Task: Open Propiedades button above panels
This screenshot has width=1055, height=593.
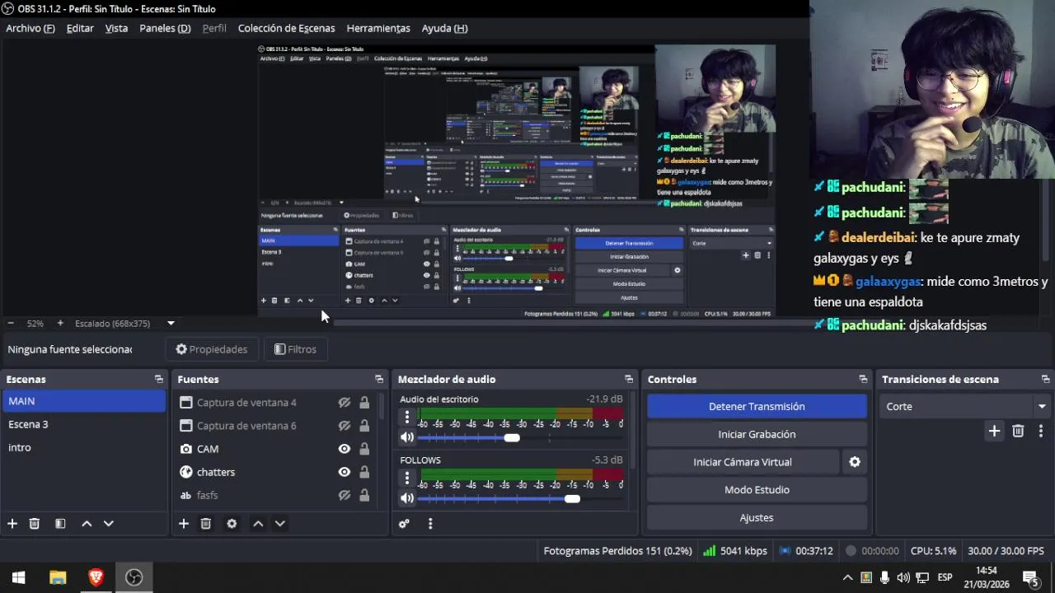Action: click(212, 349)
